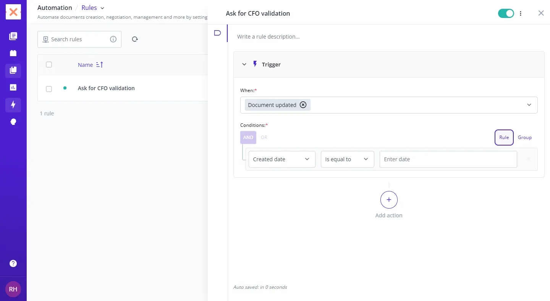Open the documents icon in left sidebar
550x301 pixels.
click(13, 36)
